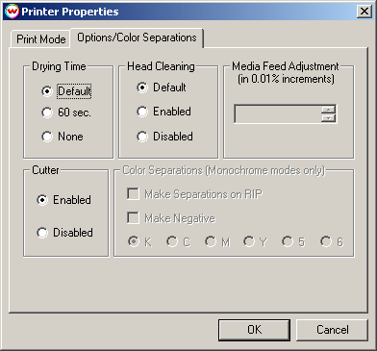The height and width of the screenshot is (351, 377).
Task: Confirm settings with the OK button
Action: tap(254, 330)
